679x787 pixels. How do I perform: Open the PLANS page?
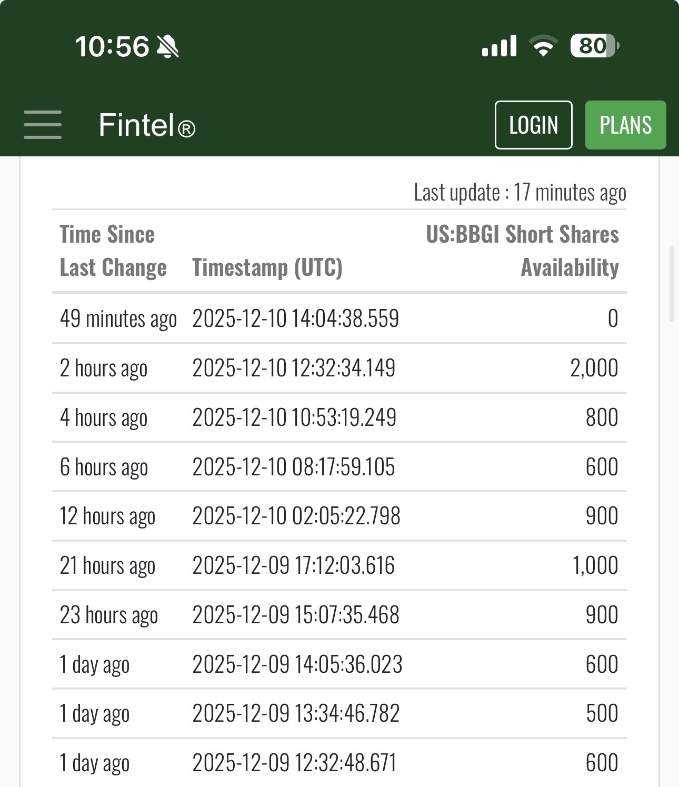point(625,125)
